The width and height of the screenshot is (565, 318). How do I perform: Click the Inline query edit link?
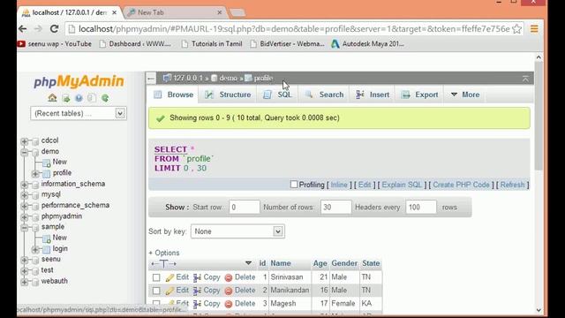pyautogui.click(x=339, y=185)
